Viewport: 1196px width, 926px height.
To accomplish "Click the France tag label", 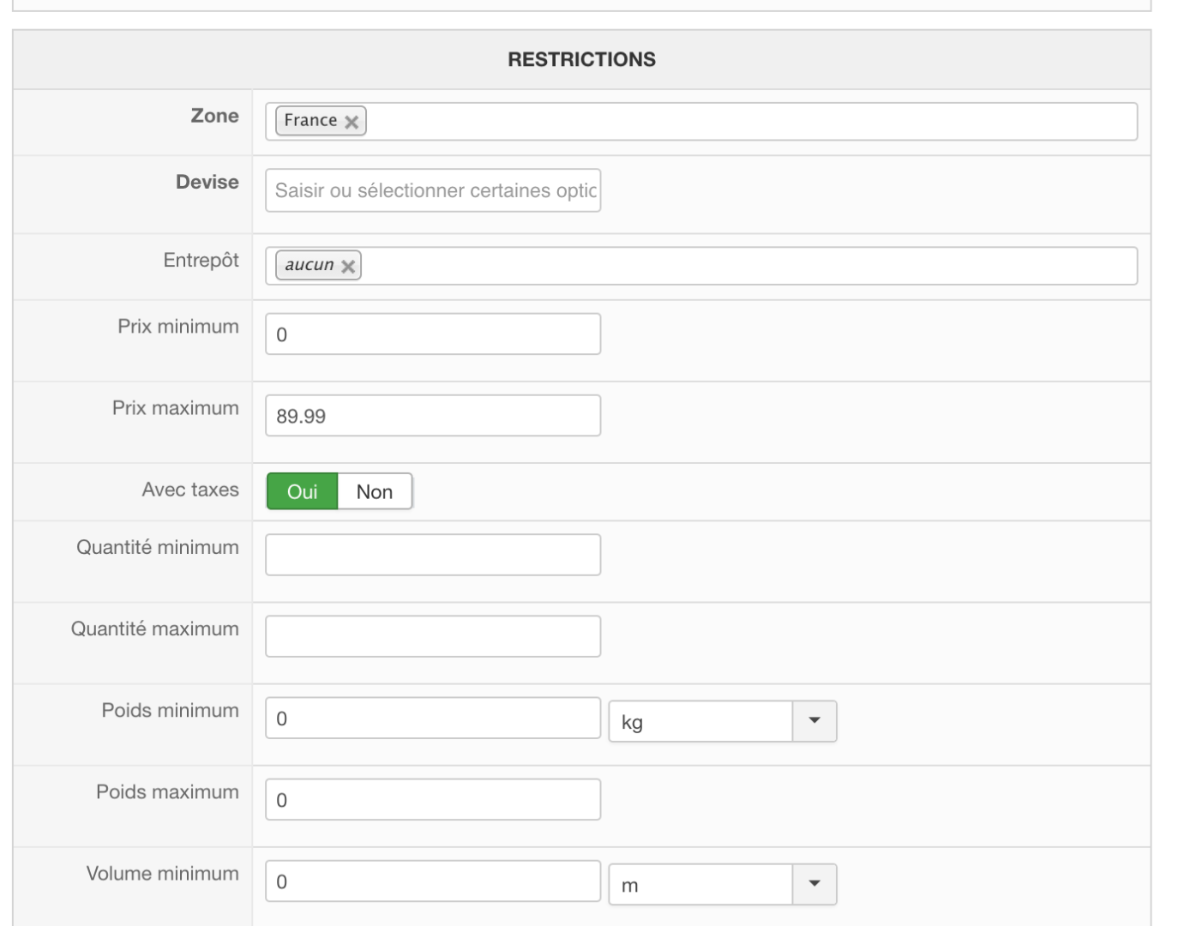I will click(310, 121).
